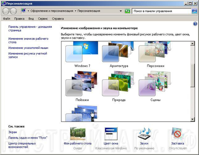This screenshot has height=155, width=199.
Task: Click the Звуки link
Action: pyautogui.click(x=144, y=144)
